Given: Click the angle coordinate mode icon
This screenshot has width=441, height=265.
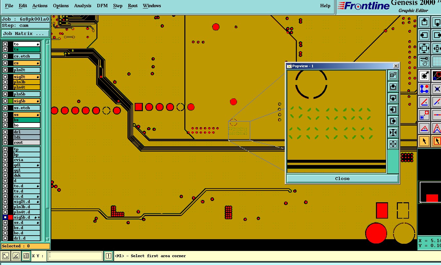Looking at the screenshot, I should [16, 256].
